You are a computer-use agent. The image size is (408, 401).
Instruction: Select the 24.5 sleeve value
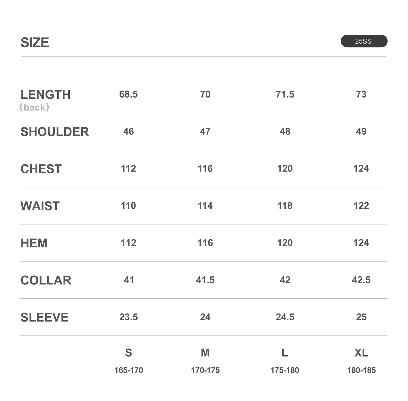285,317
